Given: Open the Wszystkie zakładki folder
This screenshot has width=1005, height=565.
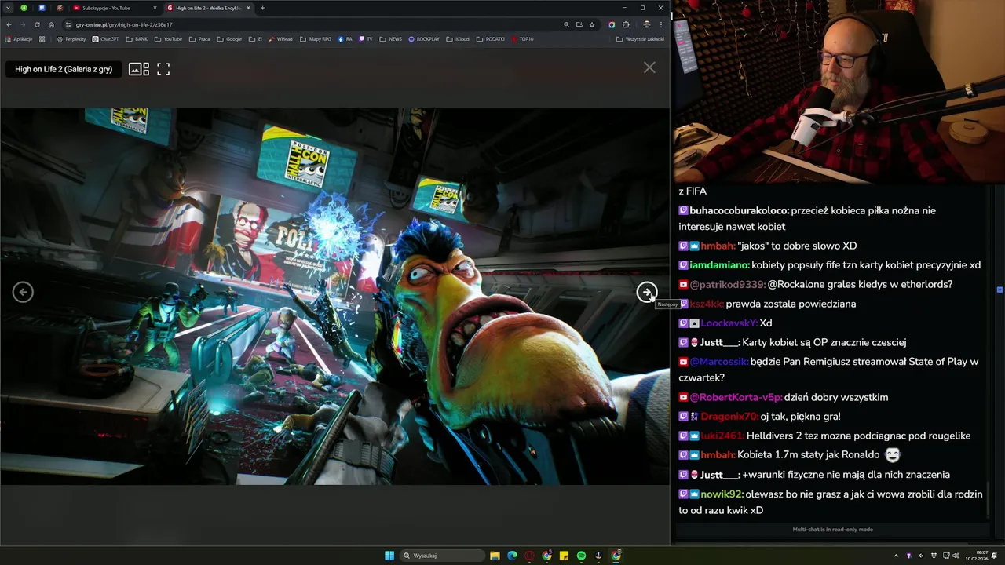Looking at the screenshot, I should click(x=641, y=38).
